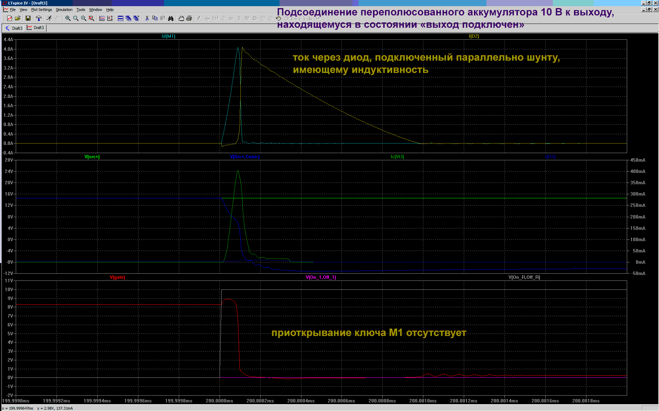Click the Cut scissors icon
Image resolution: width=659 pixels, height=411 pixels.
click(147, 18)
